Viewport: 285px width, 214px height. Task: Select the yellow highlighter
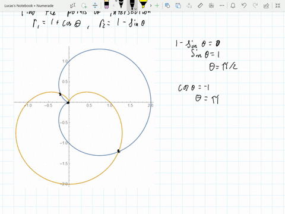tap(143, 4)
